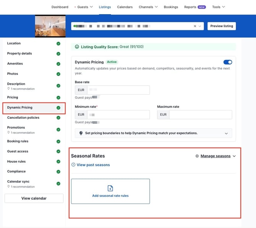Image resolution: width=256 pixels, height=228 pixels.
Task: Open the Reports tab
Action: [190, 7]
